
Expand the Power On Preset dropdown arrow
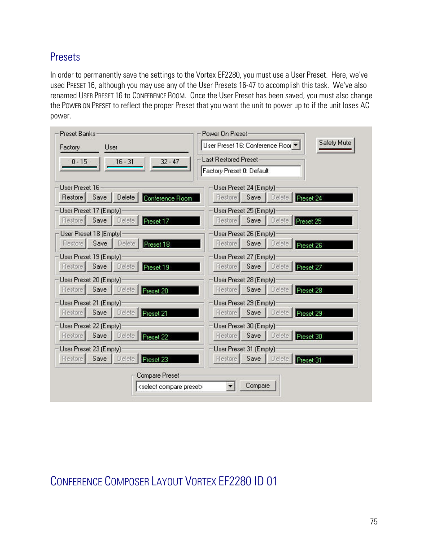click(x=296, y=145)
